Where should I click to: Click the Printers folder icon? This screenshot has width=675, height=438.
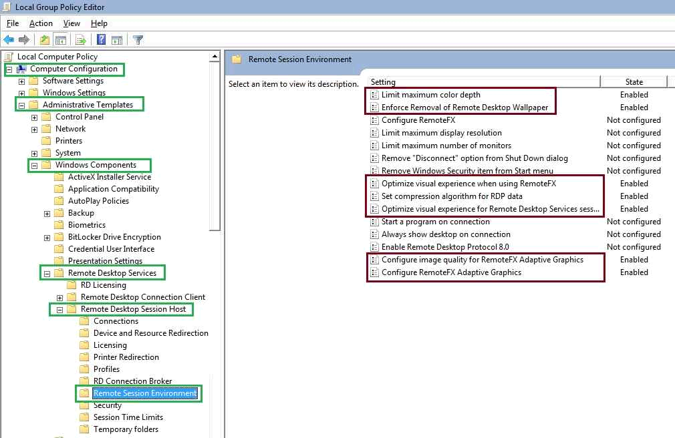click(x=46, y=141)
